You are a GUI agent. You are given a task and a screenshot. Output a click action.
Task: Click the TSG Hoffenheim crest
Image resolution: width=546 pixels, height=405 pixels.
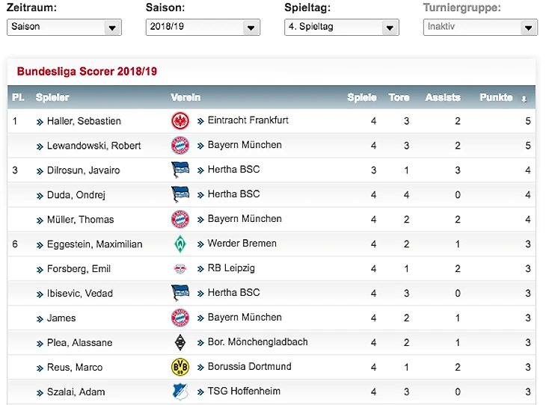tap(180, 392)
